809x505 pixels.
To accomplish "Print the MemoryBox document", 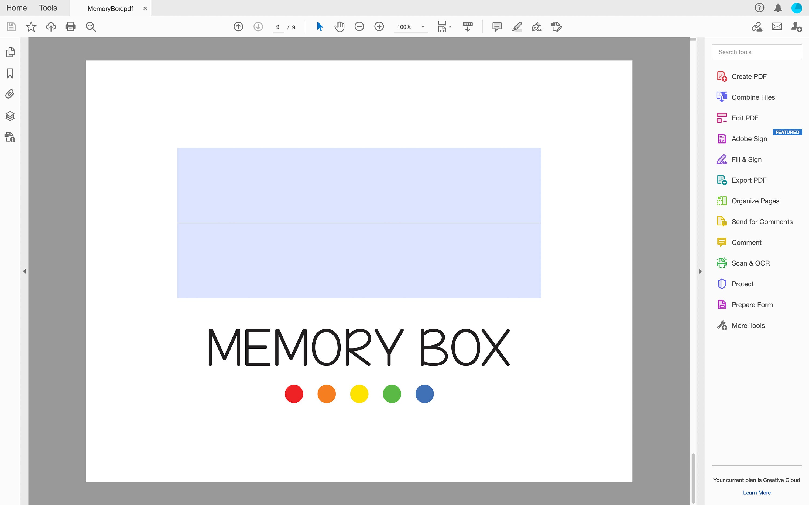I will click(71, 27).
